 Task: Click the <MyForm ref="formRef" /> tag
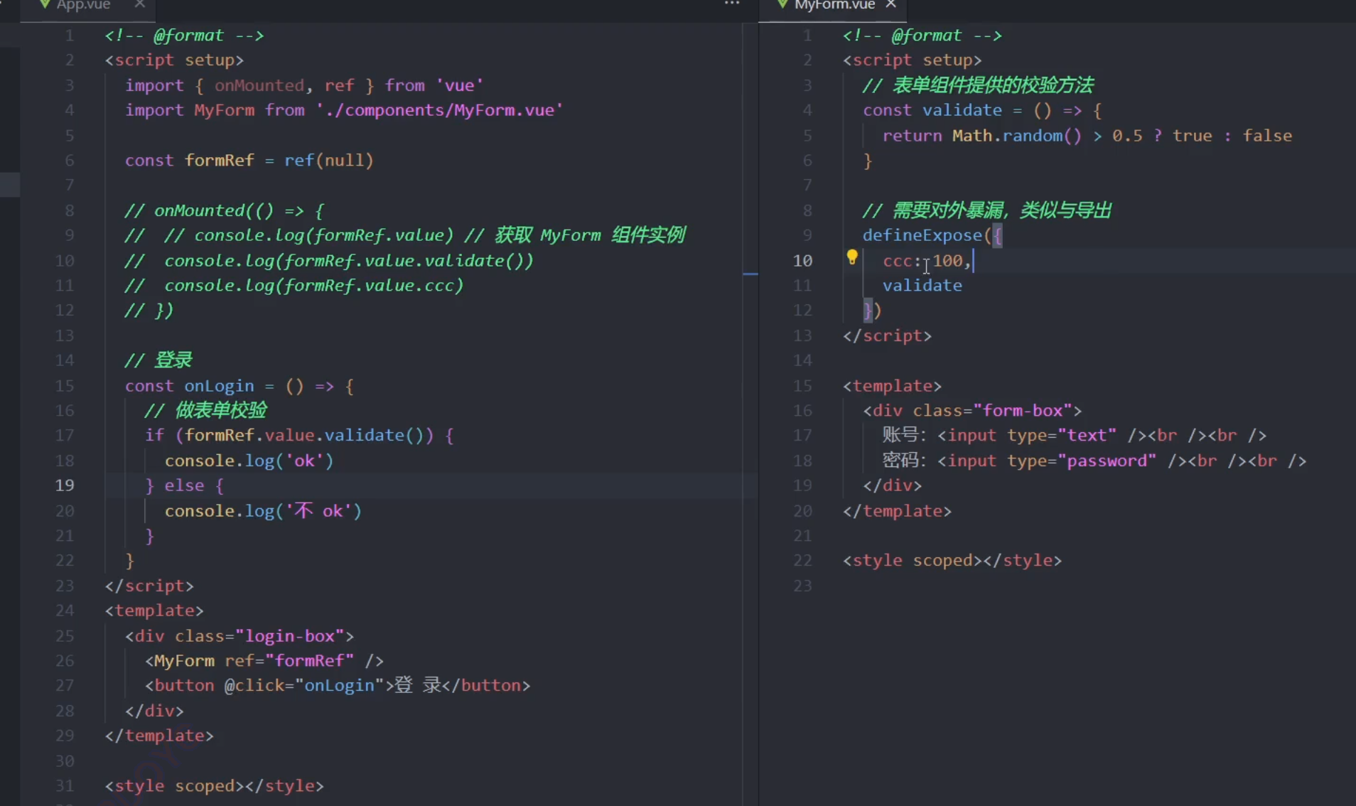click(x=264, y=661)
